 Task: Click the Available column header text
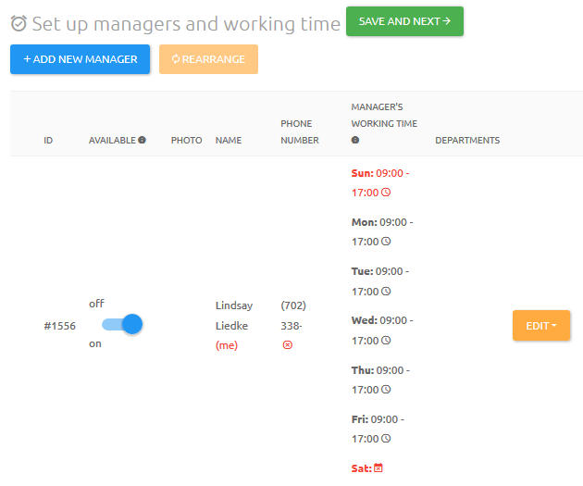point(112,140)
